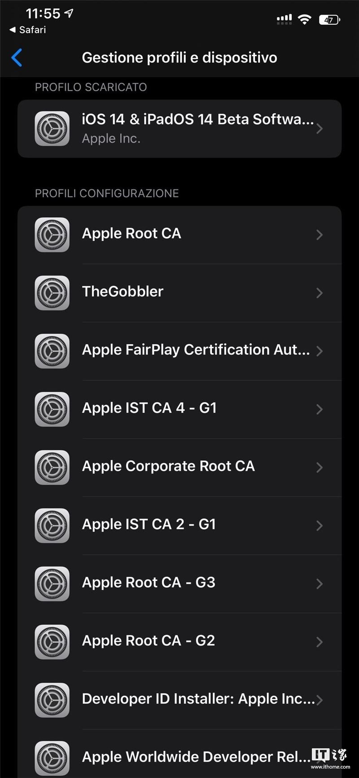Tap the gear icon beside Apple Root CA

click(x=52, y=235)
